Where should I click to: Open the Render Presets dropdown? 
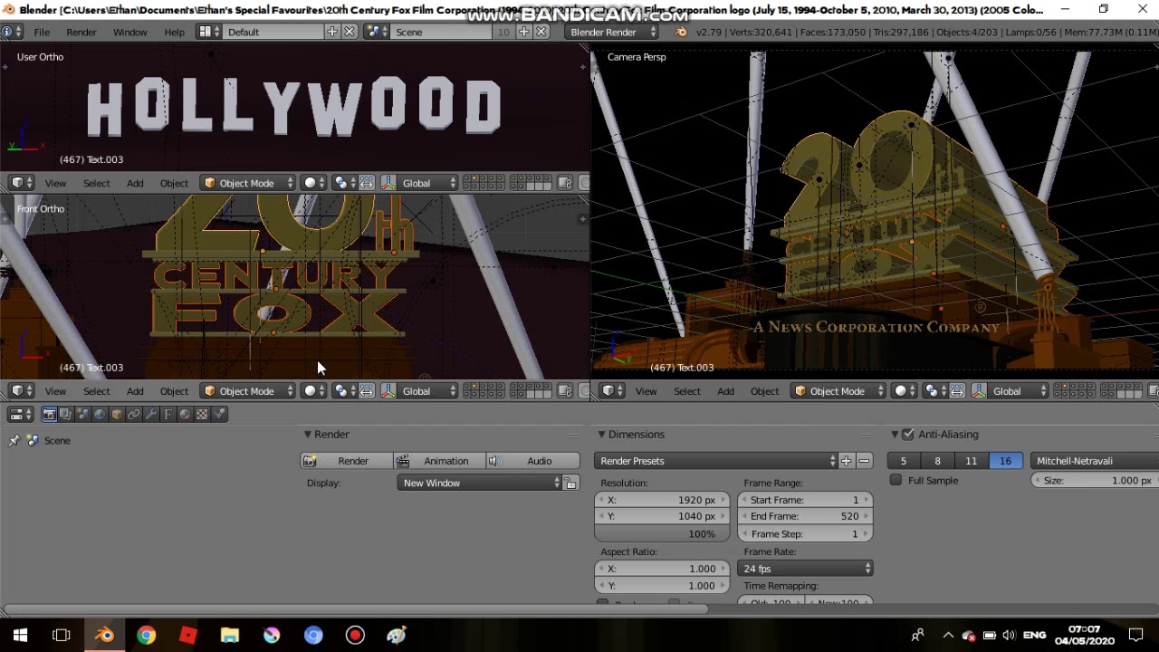[x=716, y=461]
